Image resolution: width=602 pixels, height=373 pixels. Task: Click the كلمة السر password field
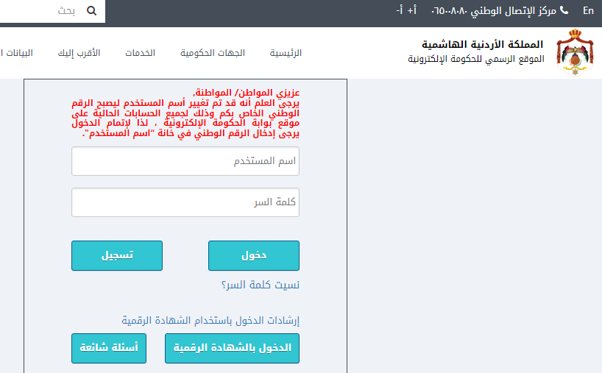[x=185, y=202]
